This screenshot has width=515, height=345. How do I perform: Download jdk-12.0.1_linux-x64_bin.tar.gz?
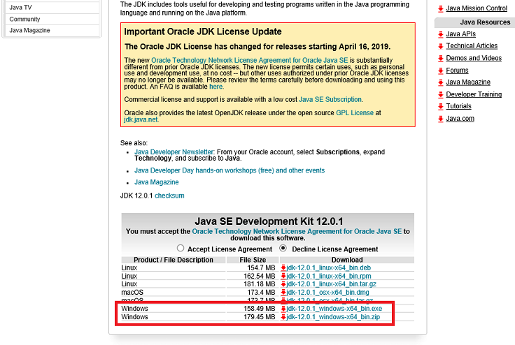[332, 284]
